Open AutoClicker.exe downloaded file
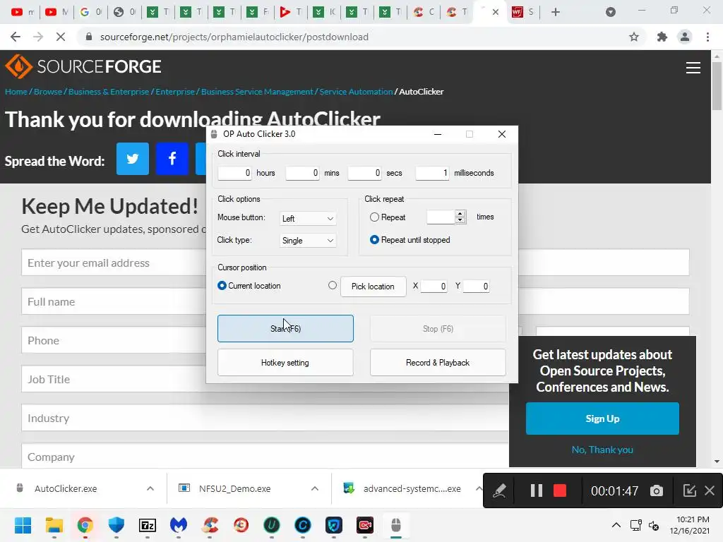The height and width of the screenshot is (542, 723). point(66,488)
